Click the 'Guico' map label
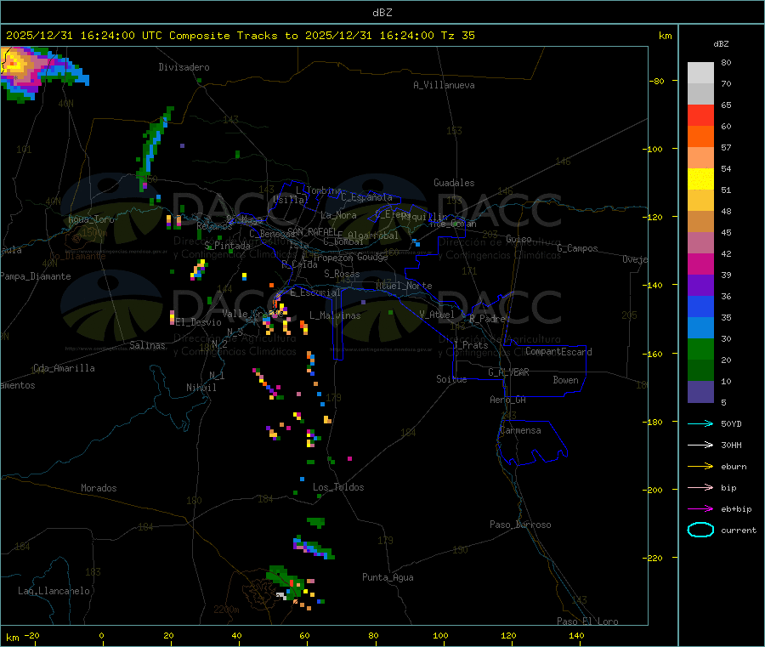The image size is (765, 647). click(519, 239)
